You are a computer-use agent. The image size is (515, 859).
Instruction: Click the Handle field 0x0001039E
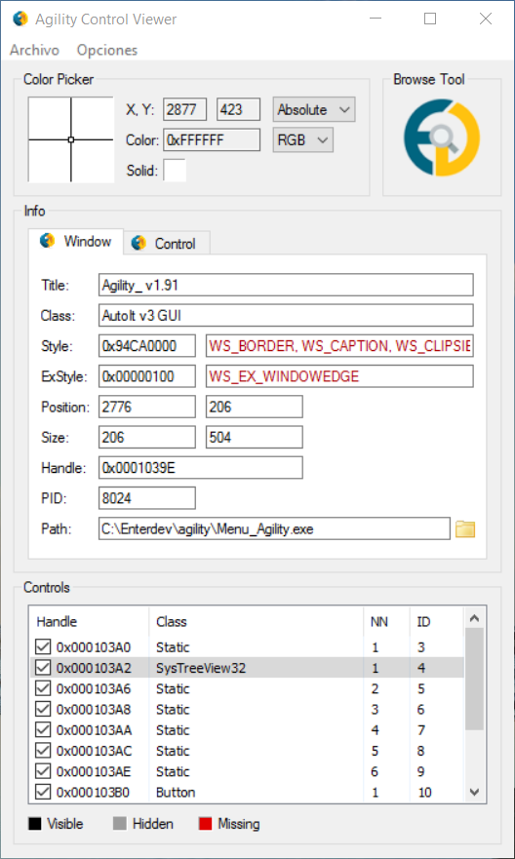(201, 468)
